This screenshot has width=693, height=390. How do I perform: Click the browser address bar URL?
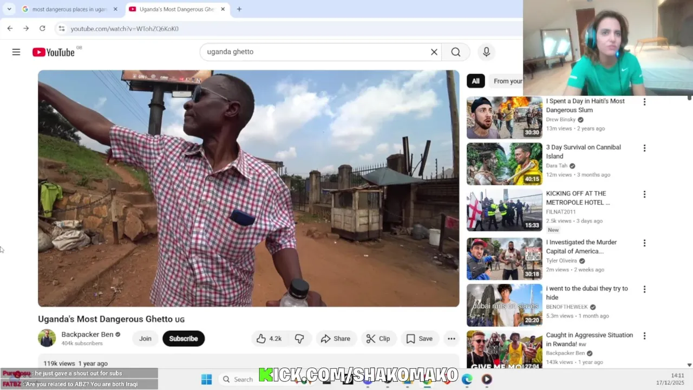(125, 29)
